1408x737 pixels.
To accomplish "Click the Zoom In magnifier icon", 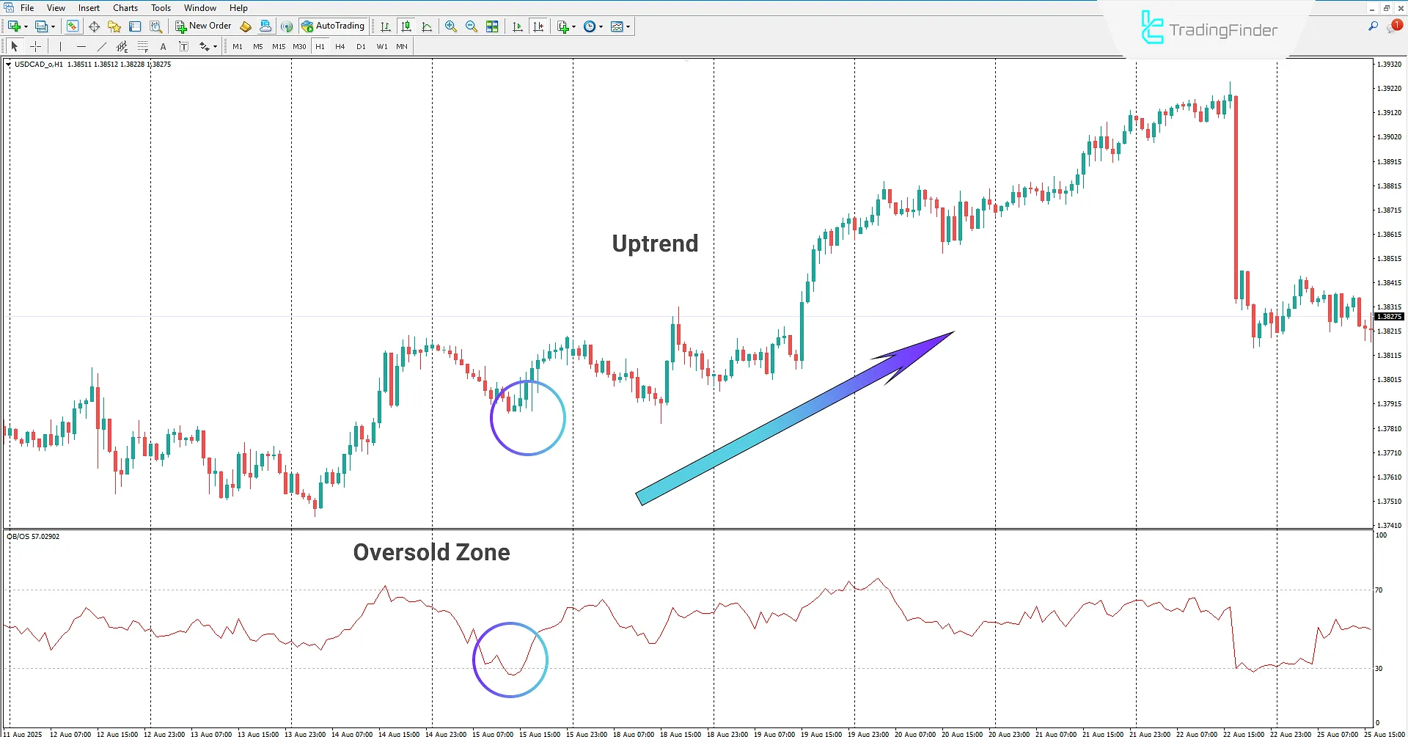I will coord(450,26).
